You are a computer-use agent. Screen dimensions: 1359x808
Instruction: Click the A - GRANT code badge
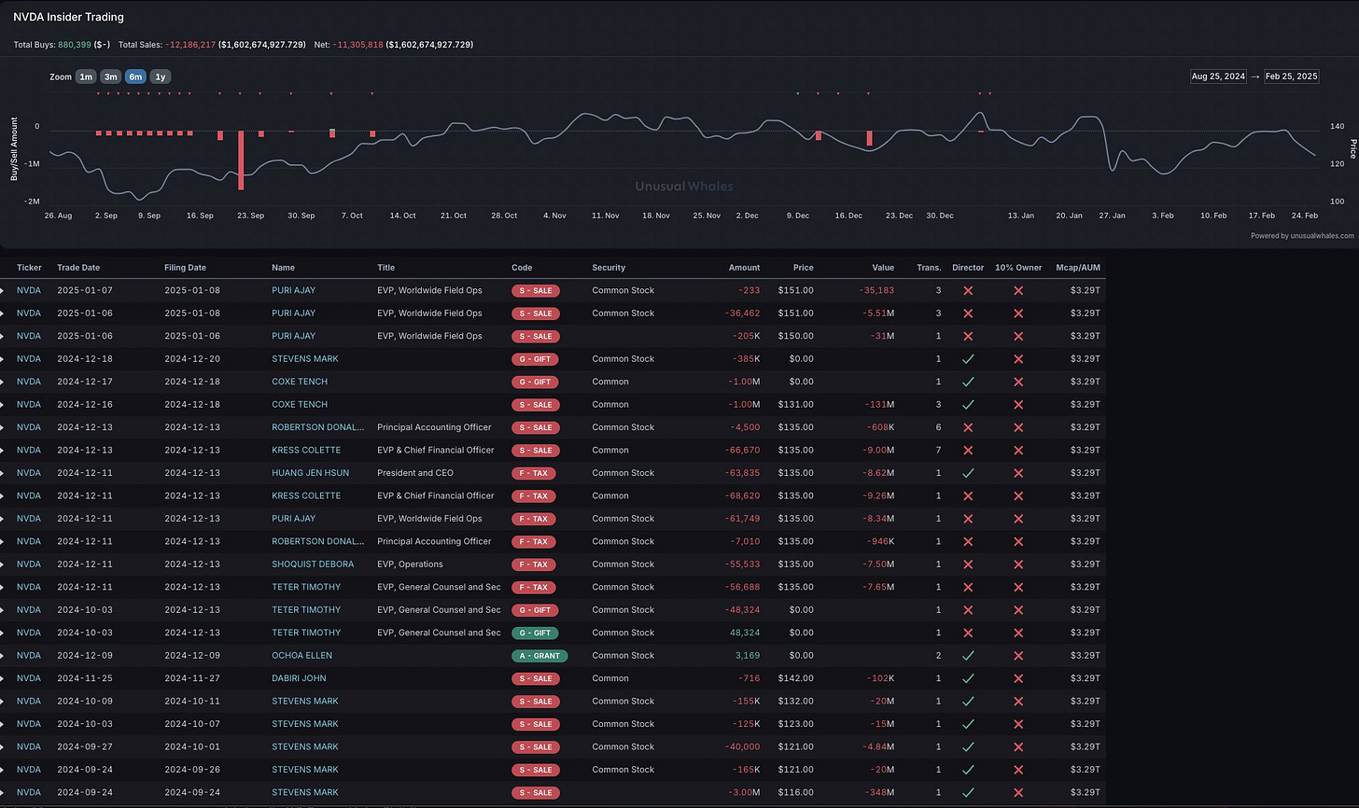pos(539,655)
